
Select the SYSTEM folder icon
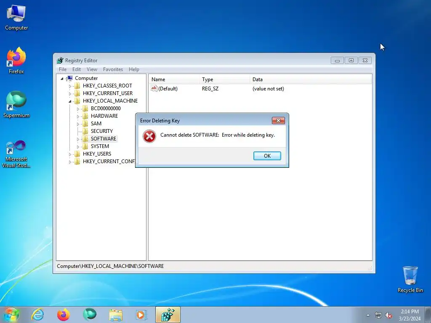(x=85, y=146)
